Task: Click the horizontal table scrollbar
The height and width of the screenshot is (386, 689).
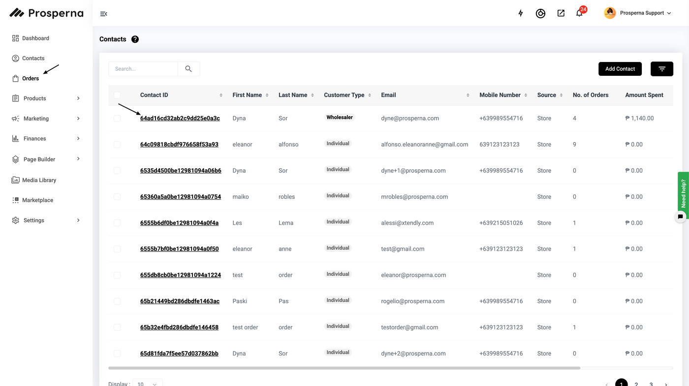Action: coord(344,368)
